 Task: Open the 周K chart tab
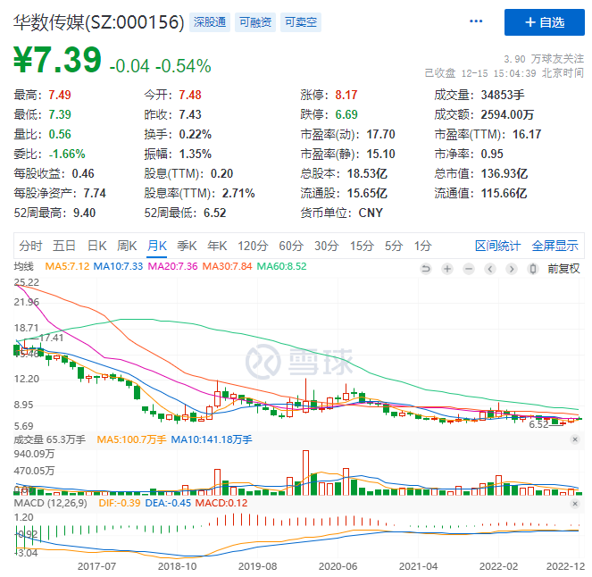click(x=127, y=246)
